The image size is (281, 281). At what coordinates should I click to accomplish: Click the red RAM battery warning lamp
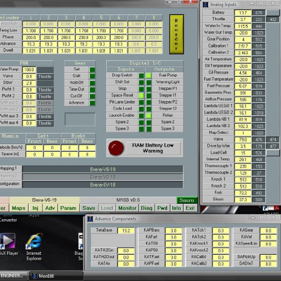tap(114, 148)
